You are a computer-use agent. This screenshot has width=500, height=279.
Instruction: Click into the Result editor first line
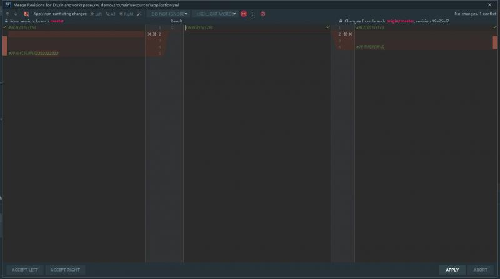click(x=257, y=27)
